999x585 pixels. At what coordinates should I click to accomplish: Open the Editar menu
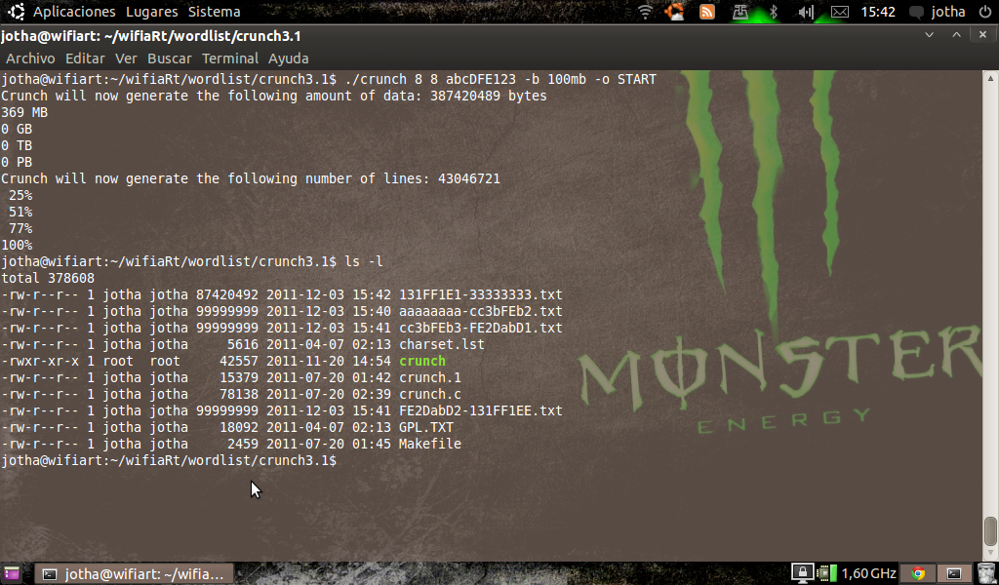85,58
